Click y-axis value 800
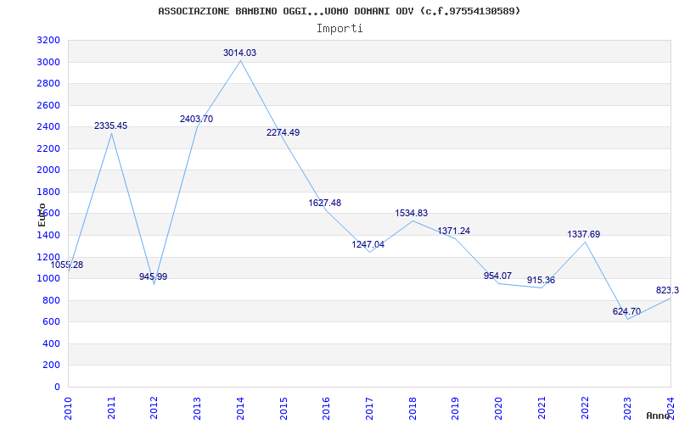The height and width of the screenshot is (424, 679). [x=52, y=300]
